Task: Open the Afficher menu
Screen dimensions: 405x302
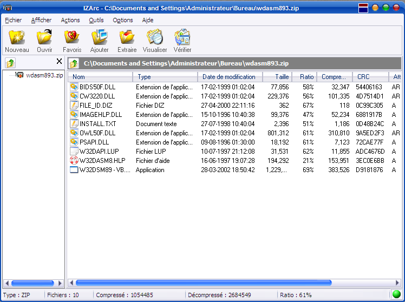Action: click(41, 20)
